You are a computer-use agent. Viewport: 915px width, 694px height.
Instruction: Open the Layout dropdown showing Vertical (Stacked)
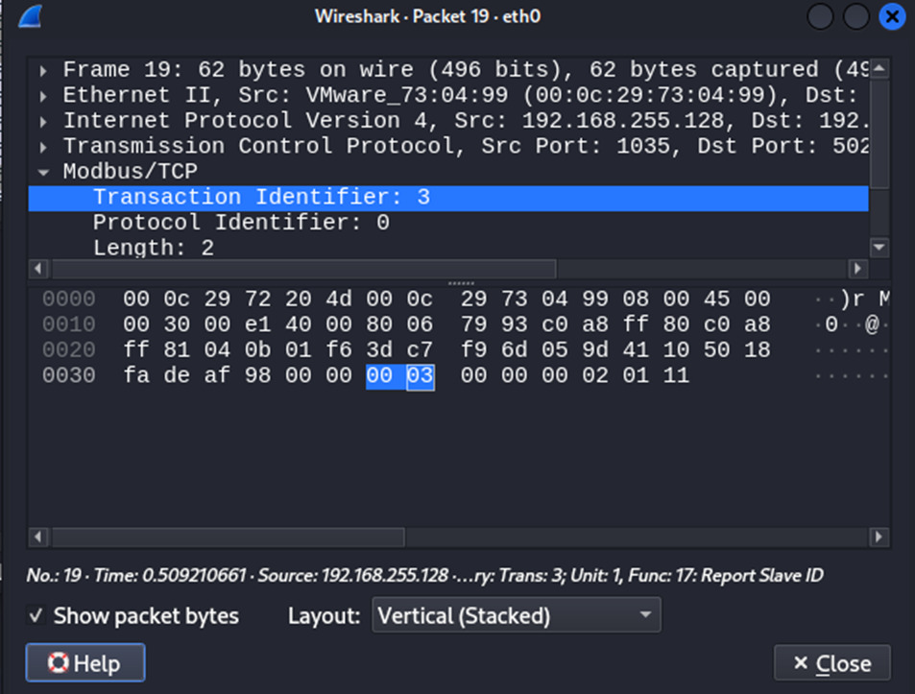pyautogui.click(x=516, y=615)
